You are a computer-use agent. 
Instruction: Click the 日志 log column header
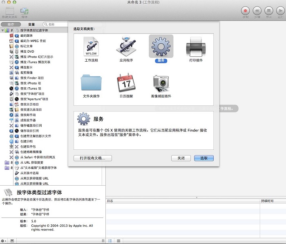183,201
